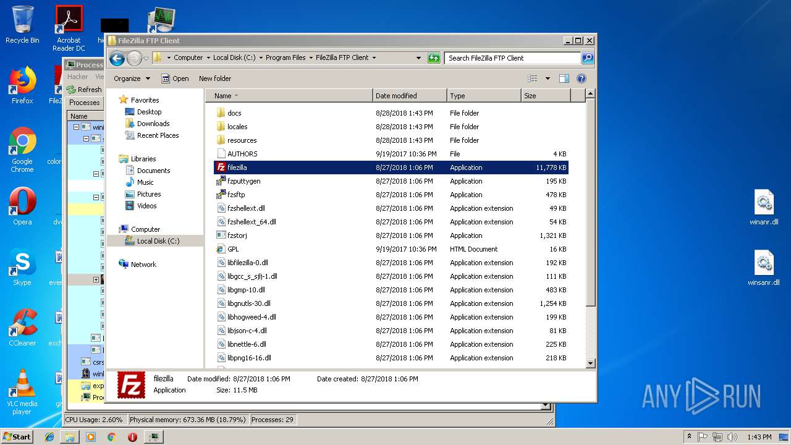Select the filezilla application file
Screen dimensions: 791x445
point(391,167)
